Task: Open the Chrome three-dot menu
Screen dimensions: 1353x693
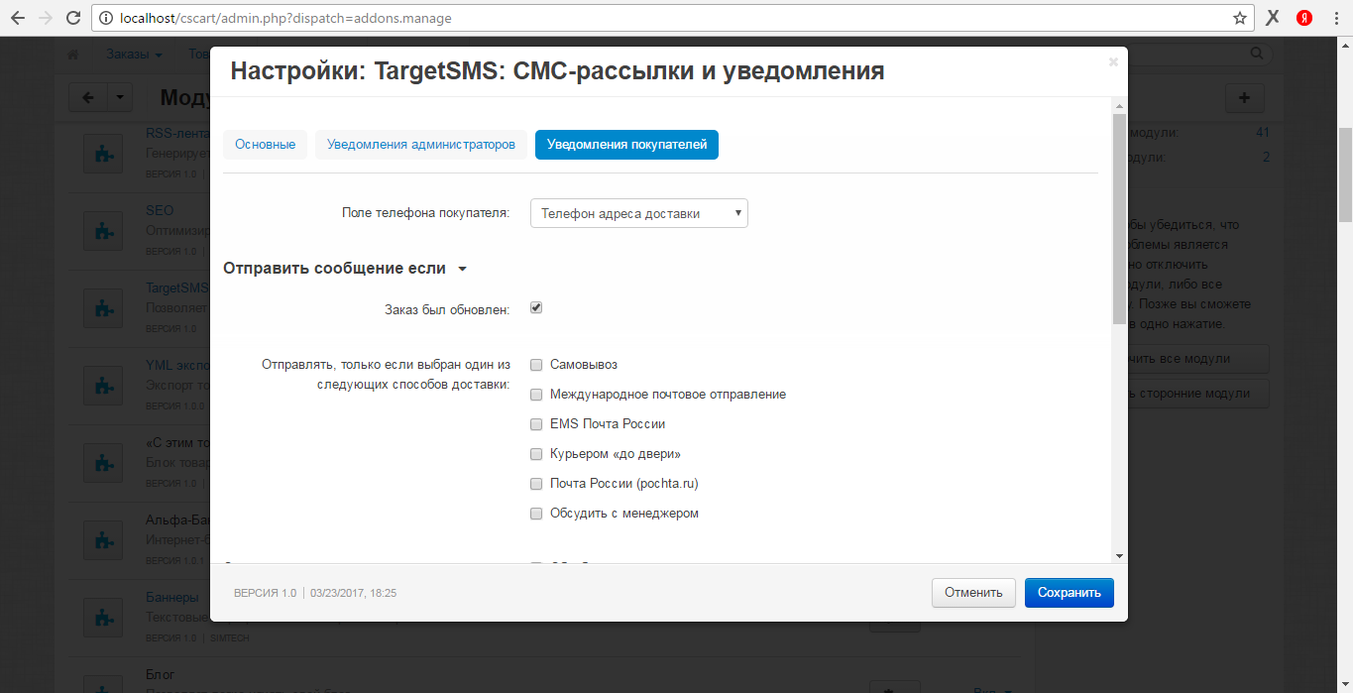Action: [1336, 18]
